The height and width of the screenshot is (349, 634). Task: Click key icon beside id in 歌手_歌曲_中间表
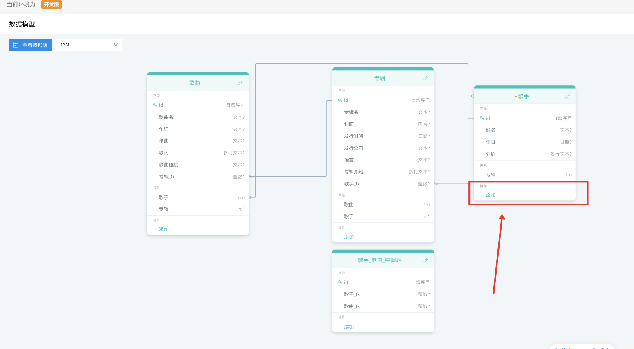click(x=340, y=282)
